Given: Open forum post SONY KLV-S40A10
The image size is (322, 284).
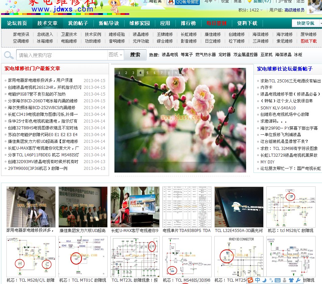Looking at the screenshot, I should tap(278, 108).
